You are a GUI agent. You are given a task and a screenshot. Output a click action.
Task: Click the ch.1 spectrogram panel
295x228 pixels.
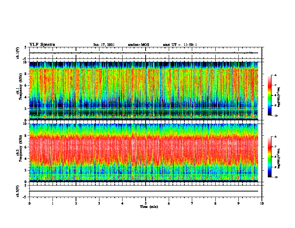(x=144, y=91)
